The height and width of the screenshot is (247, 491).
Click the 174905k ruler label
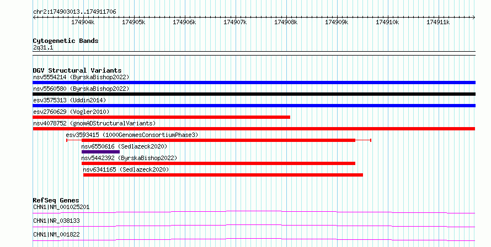pos(134,22)
